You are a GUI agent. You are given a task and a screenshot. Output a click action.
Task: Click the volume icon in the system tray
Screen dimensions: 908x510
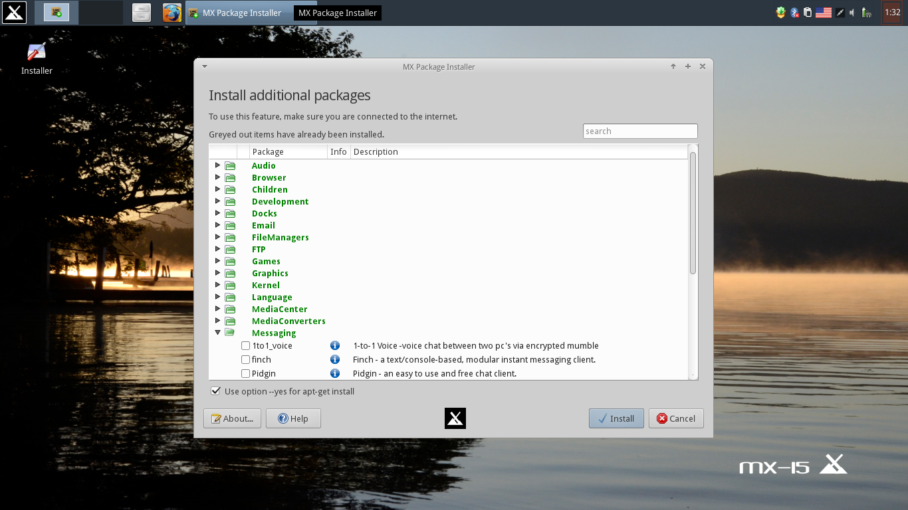pos(852,12)
